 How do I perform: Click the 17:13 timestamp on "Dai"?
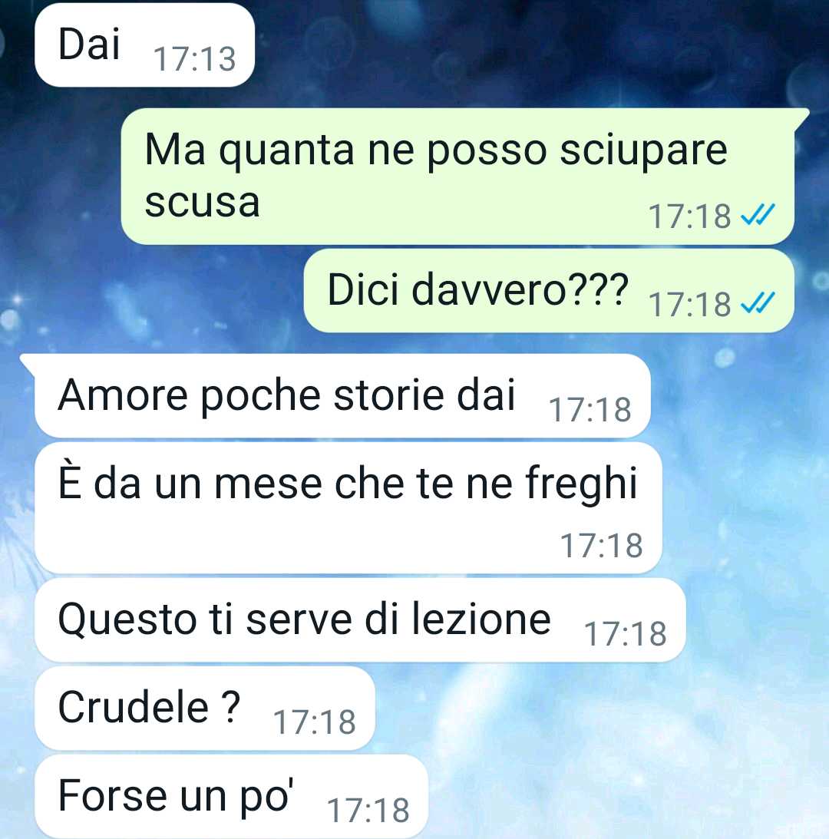click(x=195, y=59)
